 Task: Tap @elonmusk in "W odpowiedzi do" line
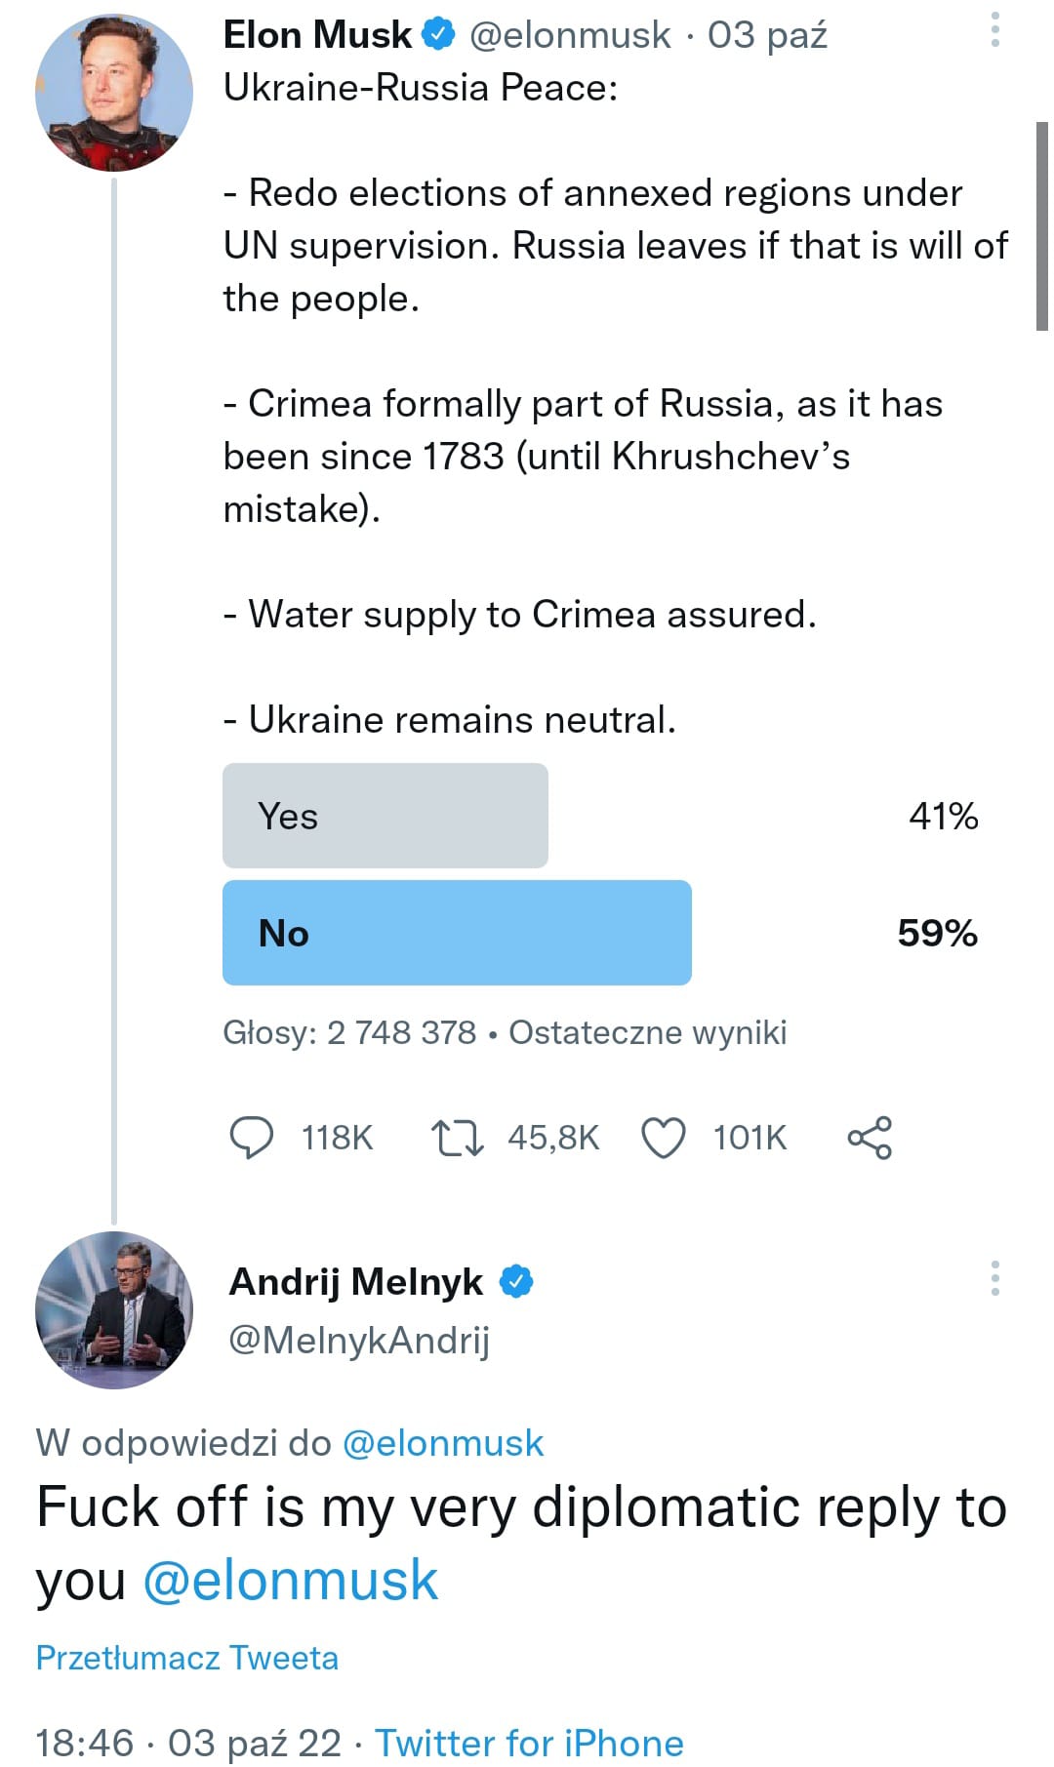click(443, 1443)
